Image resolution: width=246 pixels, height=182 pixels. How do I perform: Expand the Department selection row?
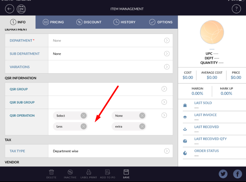[x=167, y=40]
